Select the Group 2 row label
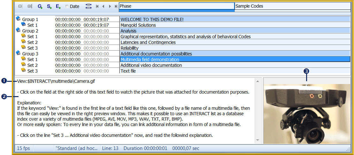Screen dimensions: 354x155 (x=30, y=31)
